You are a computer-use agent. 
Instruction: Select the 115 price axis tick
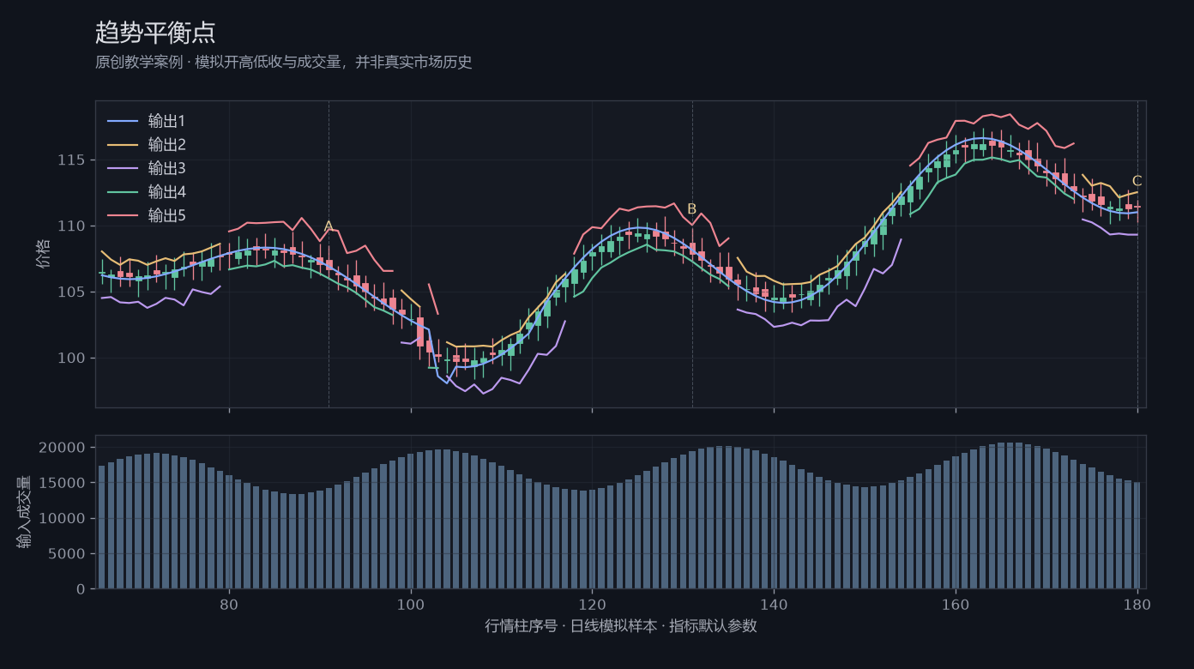pos(71,160)
